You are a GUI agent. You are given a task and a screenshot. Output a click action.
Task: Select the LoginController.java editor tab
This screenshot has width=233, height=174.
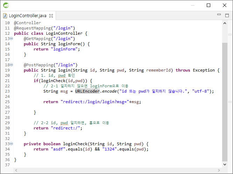pos(28,16)
